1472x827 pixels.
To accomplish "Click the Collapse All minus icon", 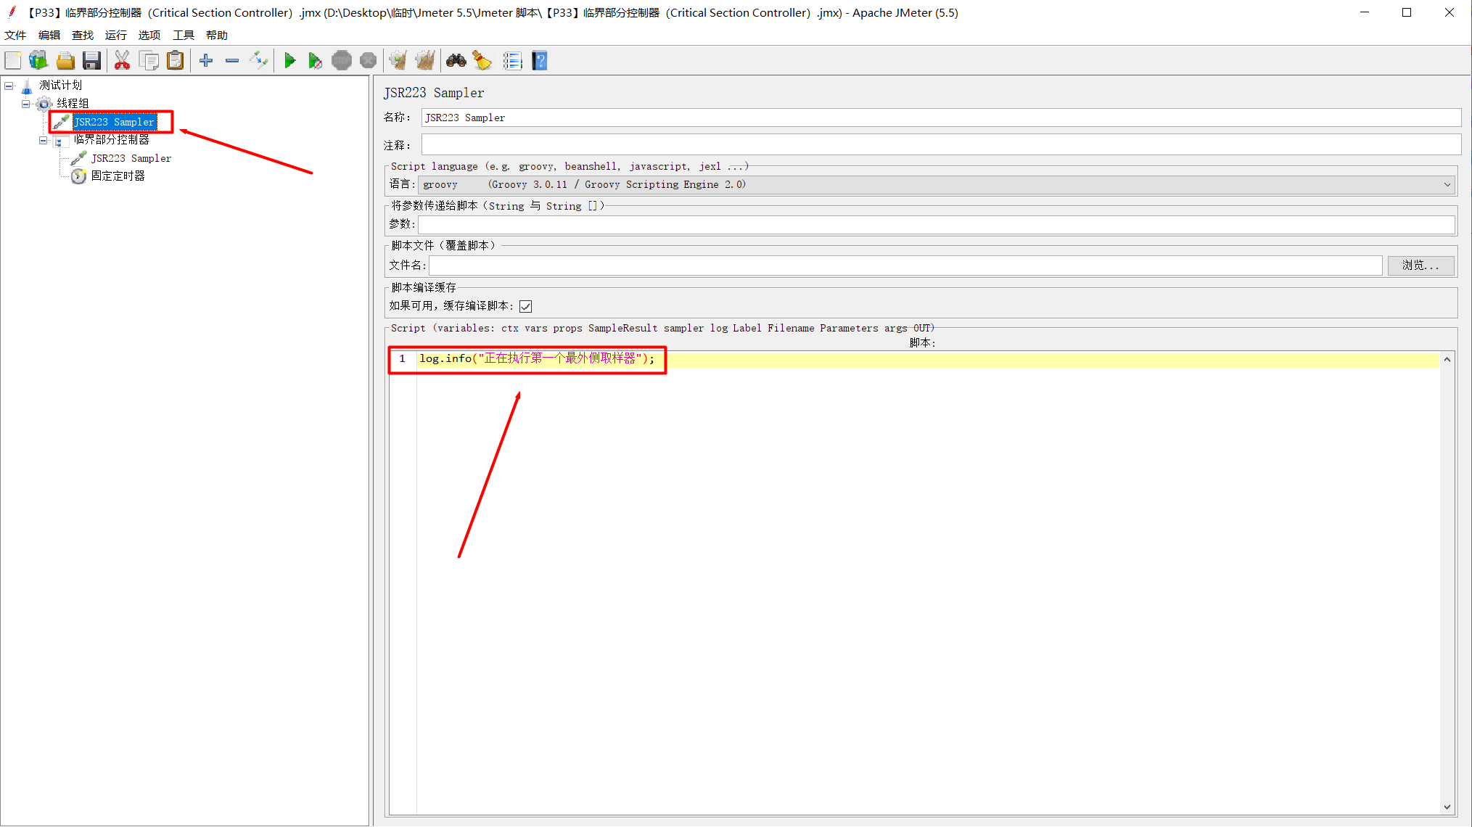I will pyautogui.click(x=232, y=61).
